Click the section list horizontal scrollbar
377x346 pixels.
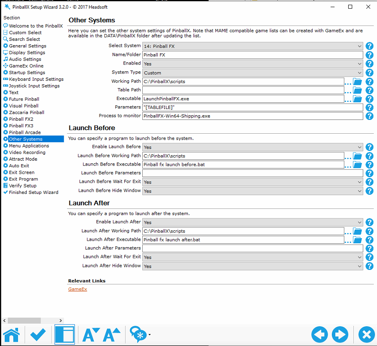click(x=24, y=320)
